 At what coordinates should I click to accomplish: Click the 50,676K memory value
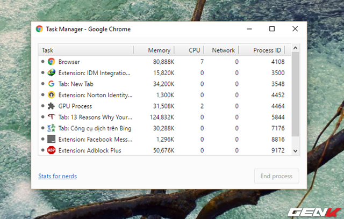tap(163, 151)
